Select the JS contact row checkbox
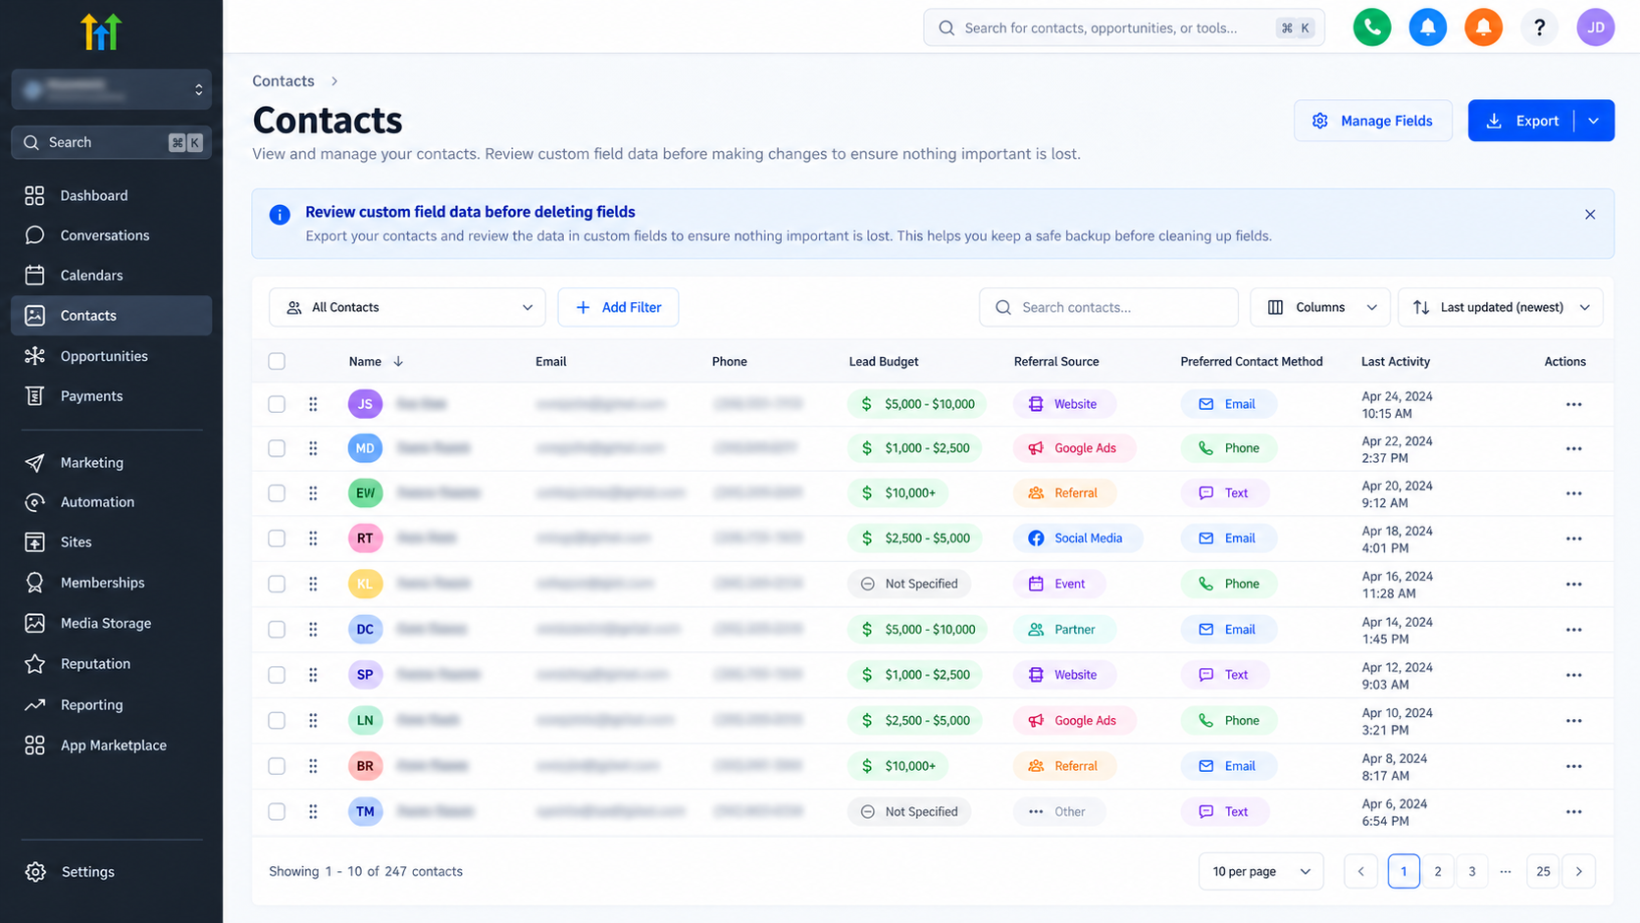This screenshot has height=923, width=1640. coord(277,404)
